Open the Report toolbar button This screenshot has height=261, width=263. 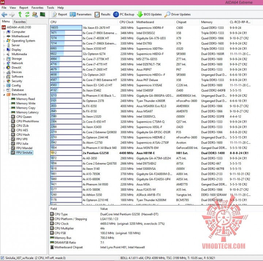click(x=59, y=14)
